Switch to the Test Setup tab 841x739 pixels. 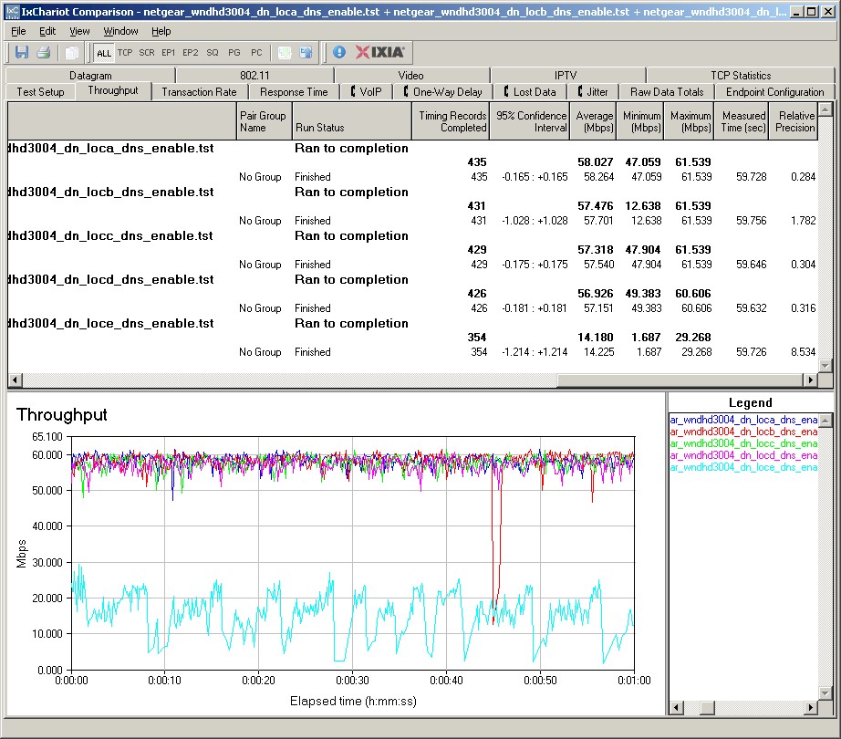click(x=40, y=92)
